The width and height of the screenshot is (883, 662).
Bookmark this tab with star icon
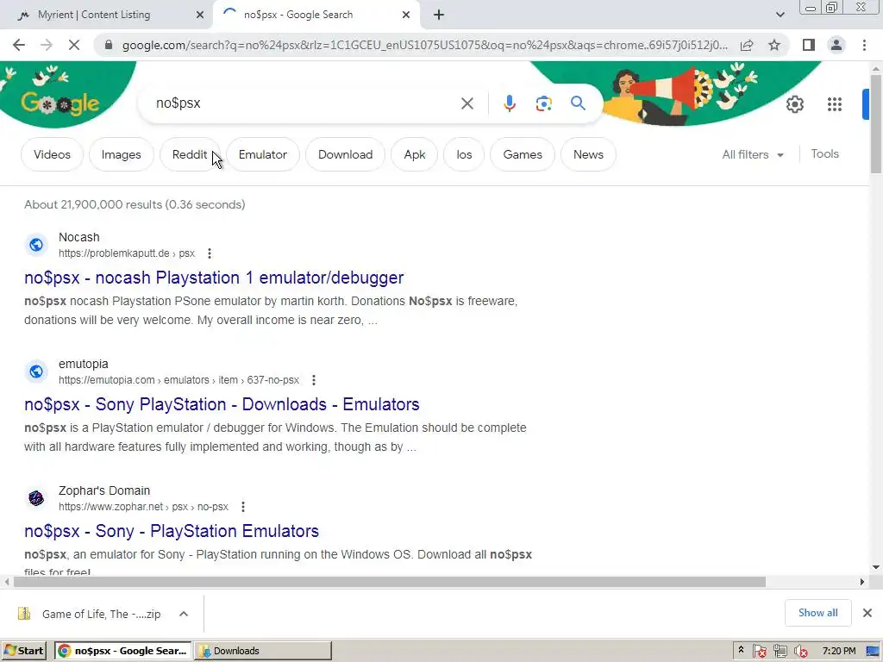[774, 45]
